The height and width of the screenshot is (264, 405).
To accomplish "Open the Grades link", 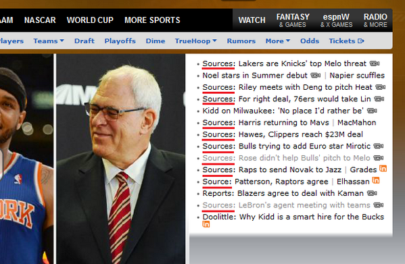I will (363, 169).
